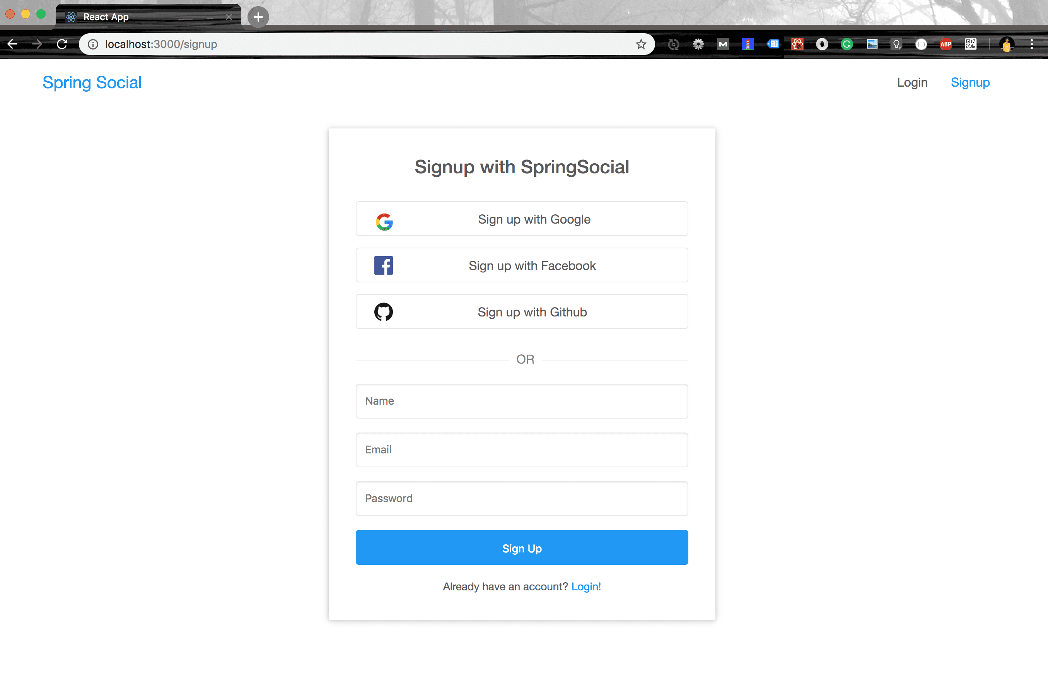Image resolution: width=1048 pixels, height=677 pixels.
Task: Open the Chrome profile avatar icon
Action: [x=1007, y=44]
